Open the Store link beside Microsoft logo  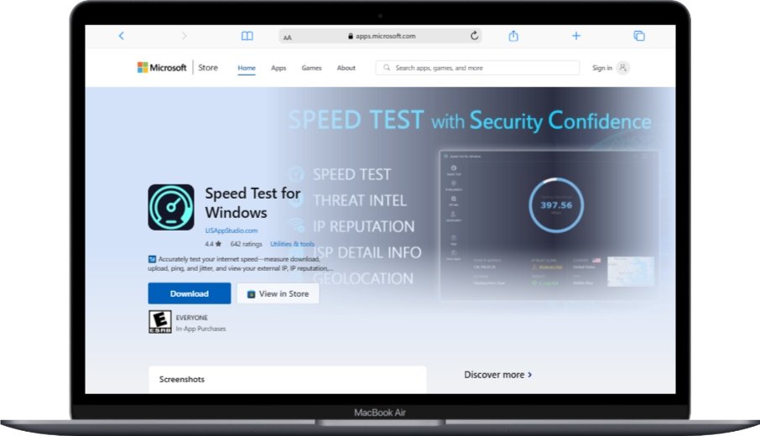[x=208, y=68]
